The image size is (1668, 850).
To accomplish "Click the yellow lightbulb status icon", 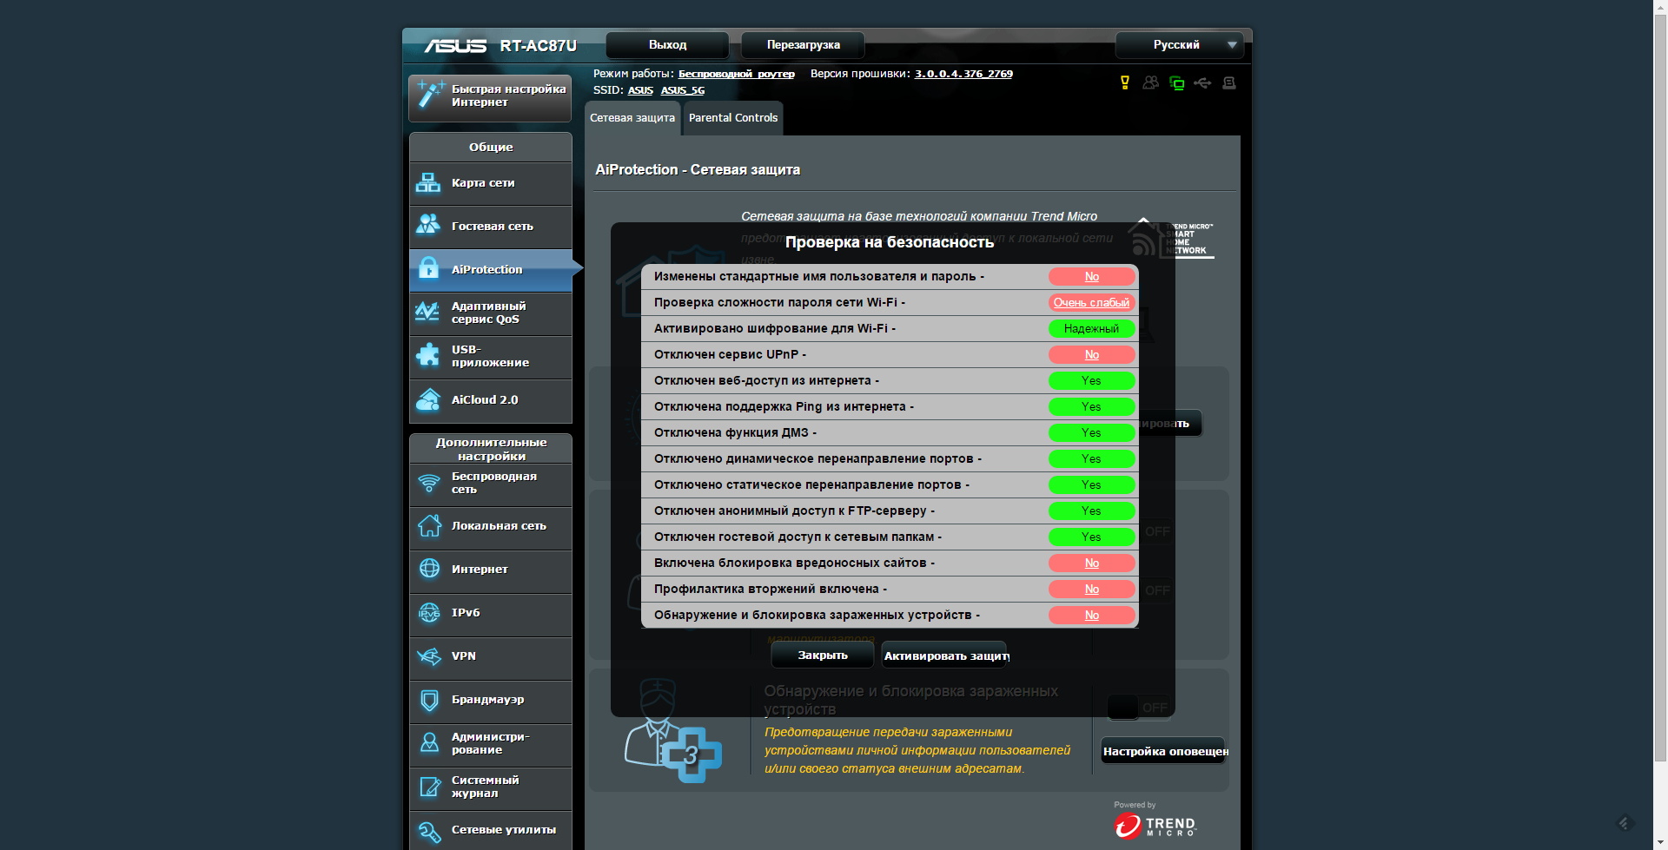I will pyautogui.click(x=1125, y=82).
